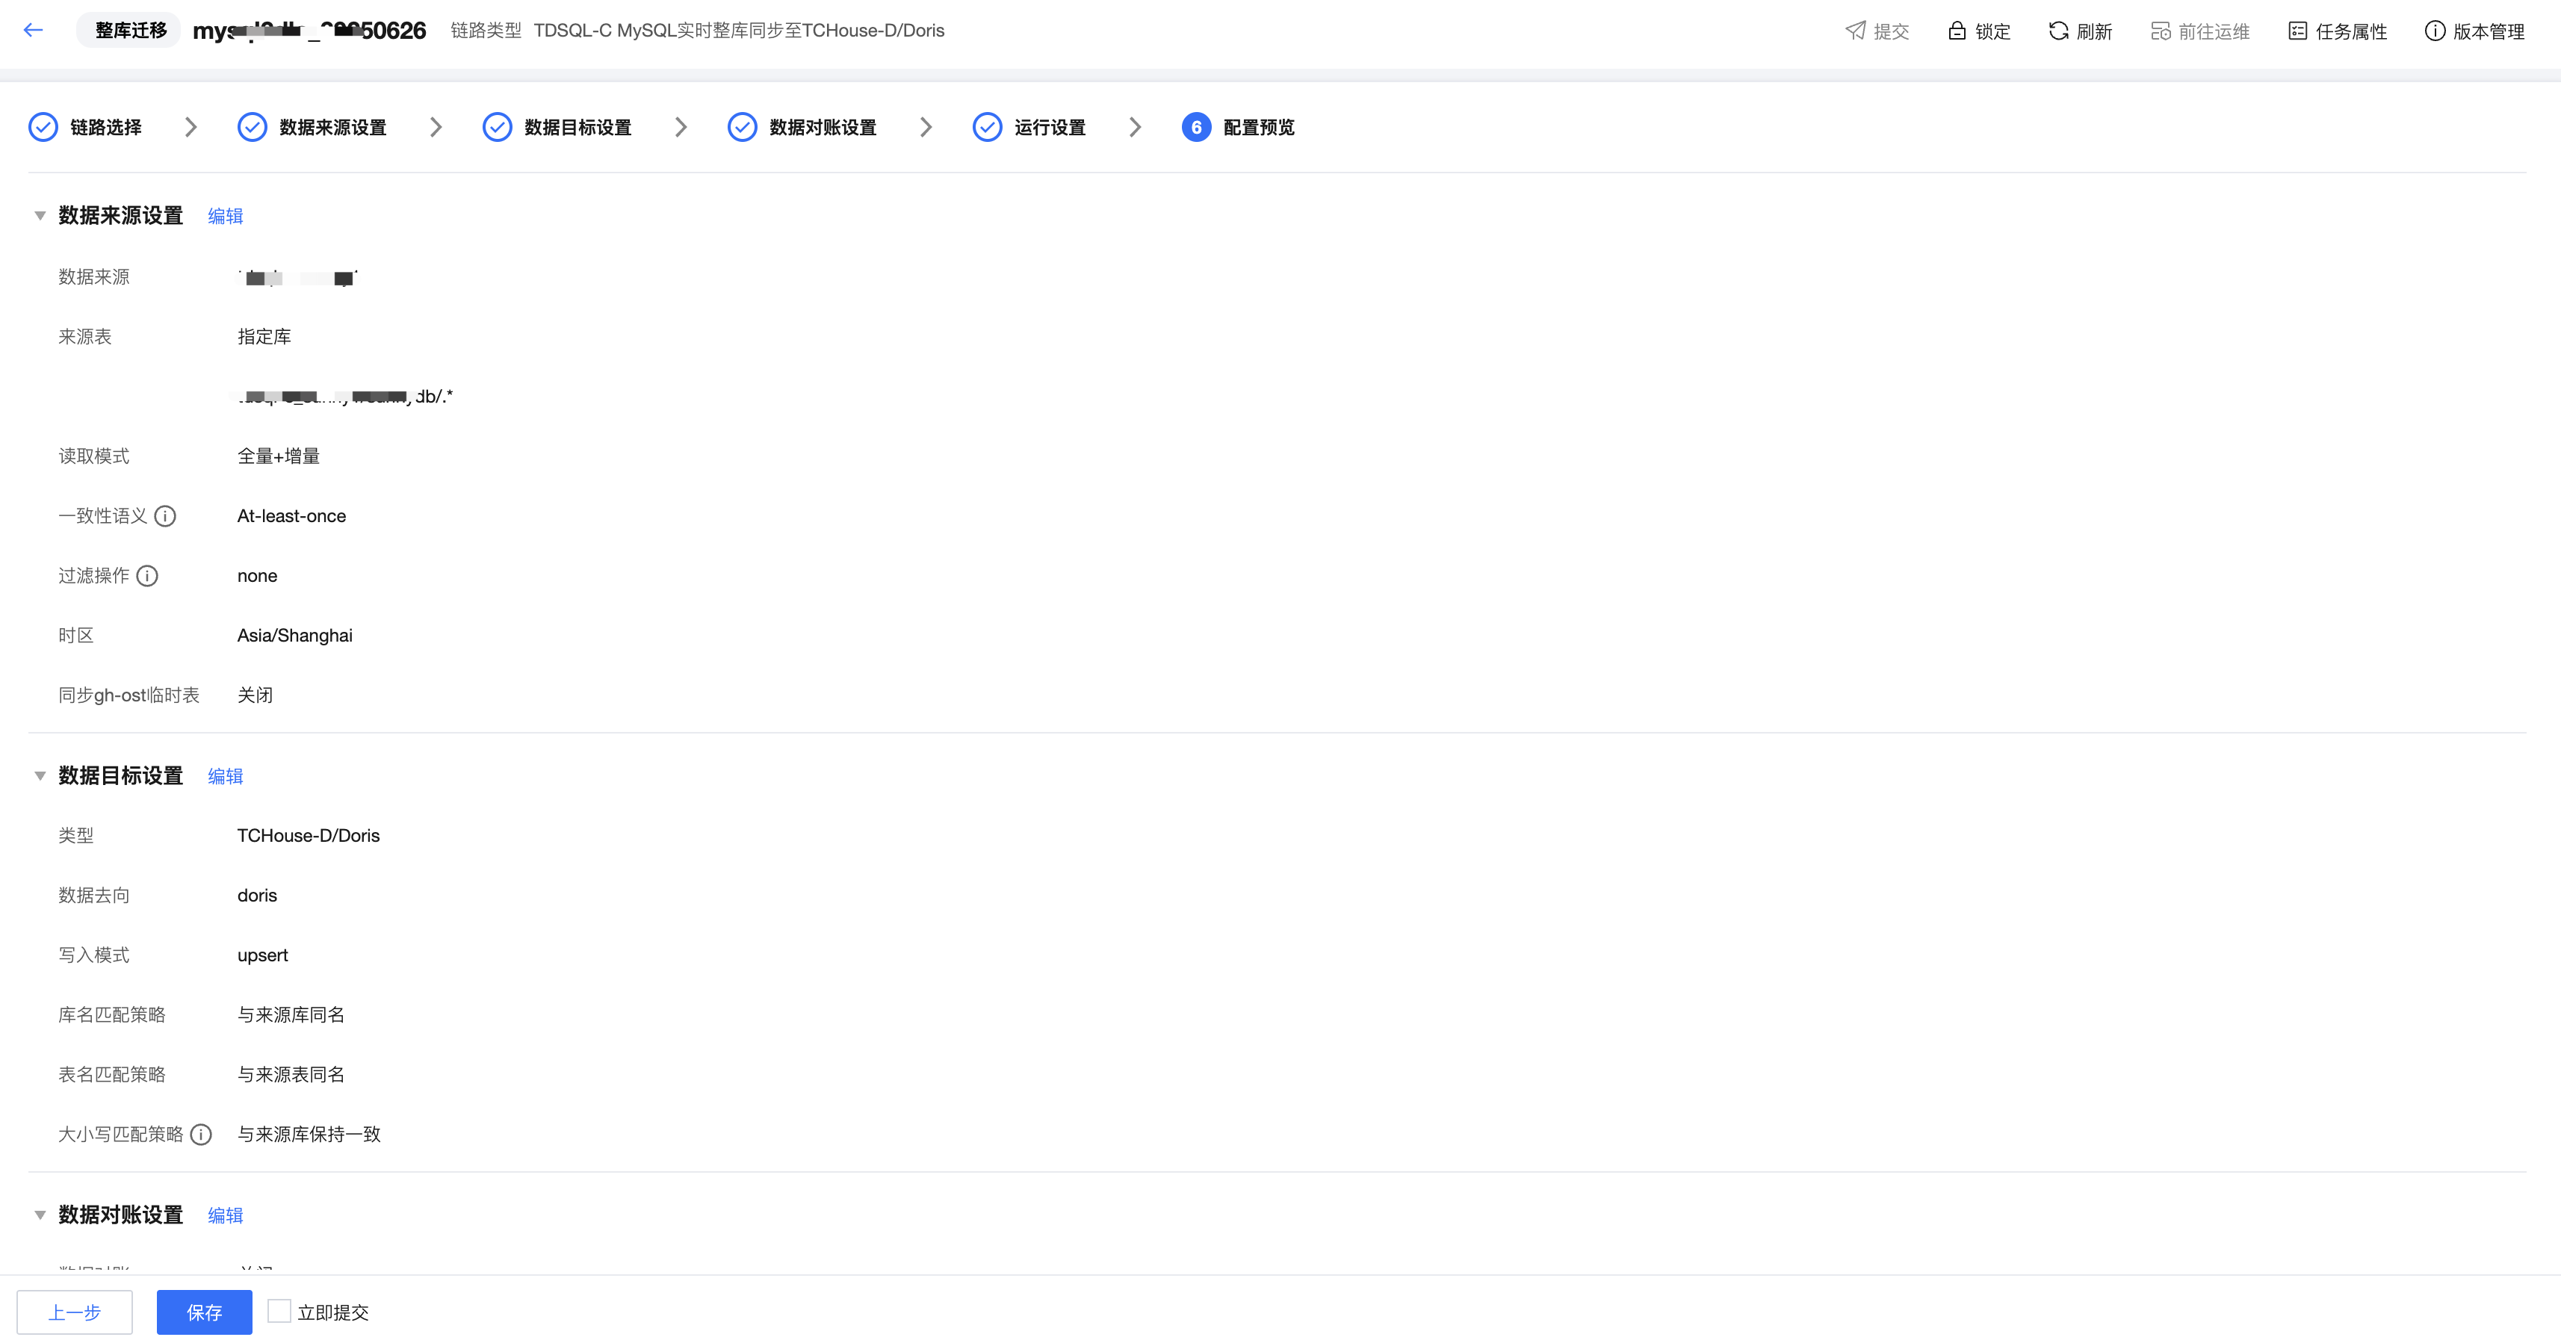Collapse the 数据对账设置 section
The image size is (2561, 1343).
tap(40, 1215)
